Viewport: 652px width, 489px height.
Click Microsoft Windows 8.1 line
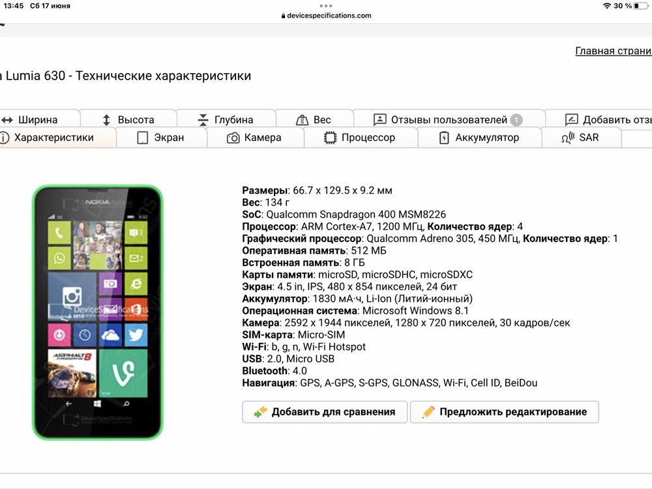click(x=355, y=311)
